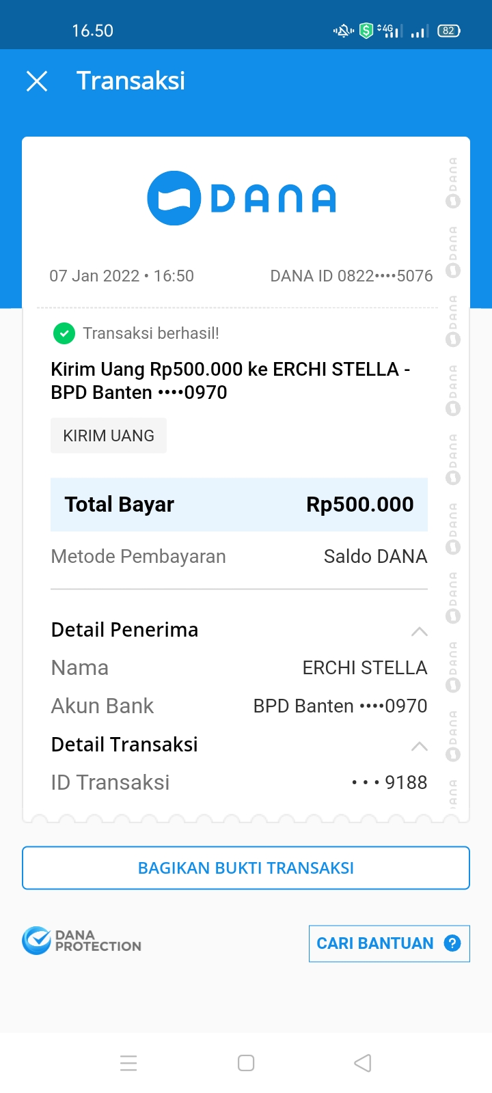
Task: Tap the battery indicator in status bar
Action: [x=448, y=31]
